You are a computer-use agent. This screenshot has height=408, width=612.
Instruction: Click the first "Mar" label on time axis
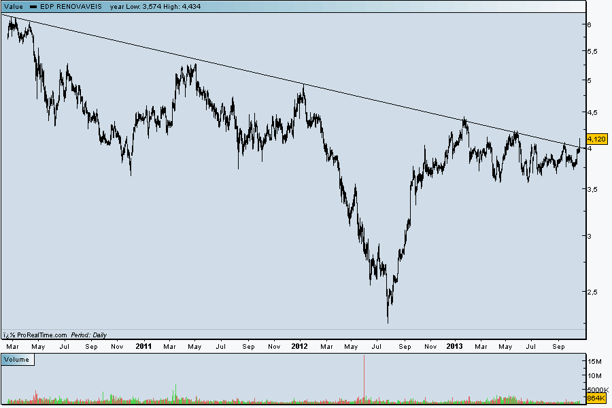12,347
